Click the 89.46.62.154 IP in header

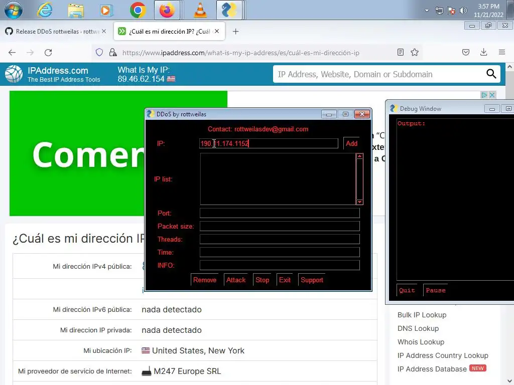coord(141,79)
